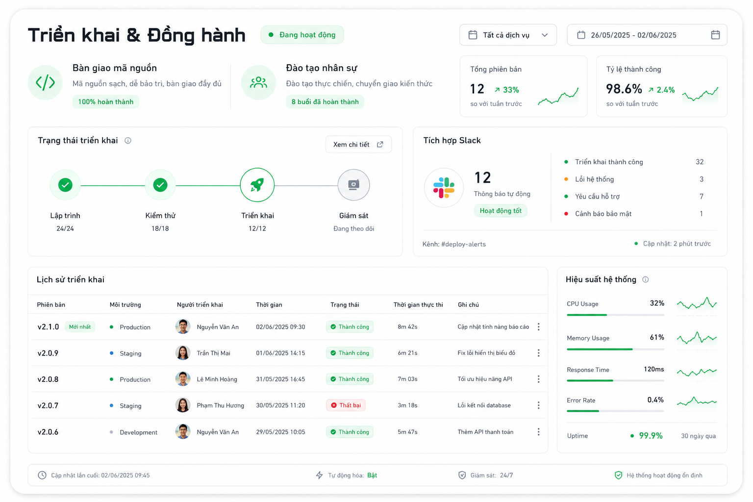The height and width of the screenshot is (502, 753).
Task: Click the calendar icon in the service filter
Action: pos(473,35)
